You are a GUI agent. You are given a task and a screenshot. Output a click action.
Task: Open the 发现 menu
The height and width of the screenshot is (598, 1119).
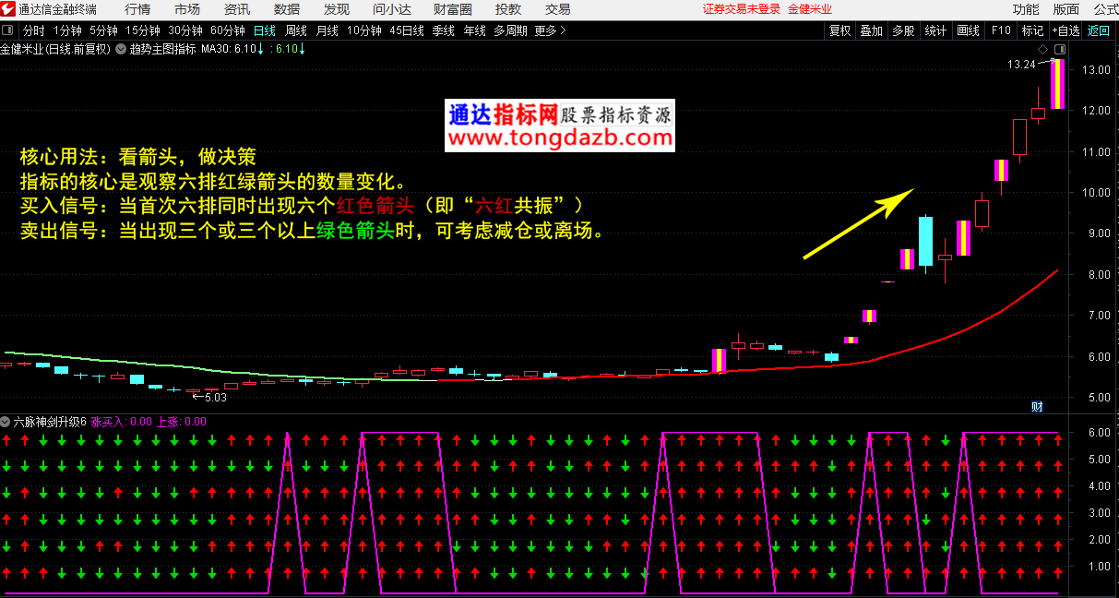tap(337, 9)
